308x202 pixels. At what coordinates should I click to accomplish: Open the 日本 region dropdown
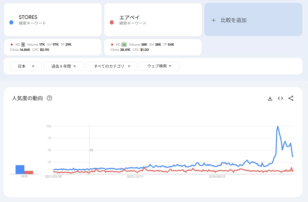point(26,66)
